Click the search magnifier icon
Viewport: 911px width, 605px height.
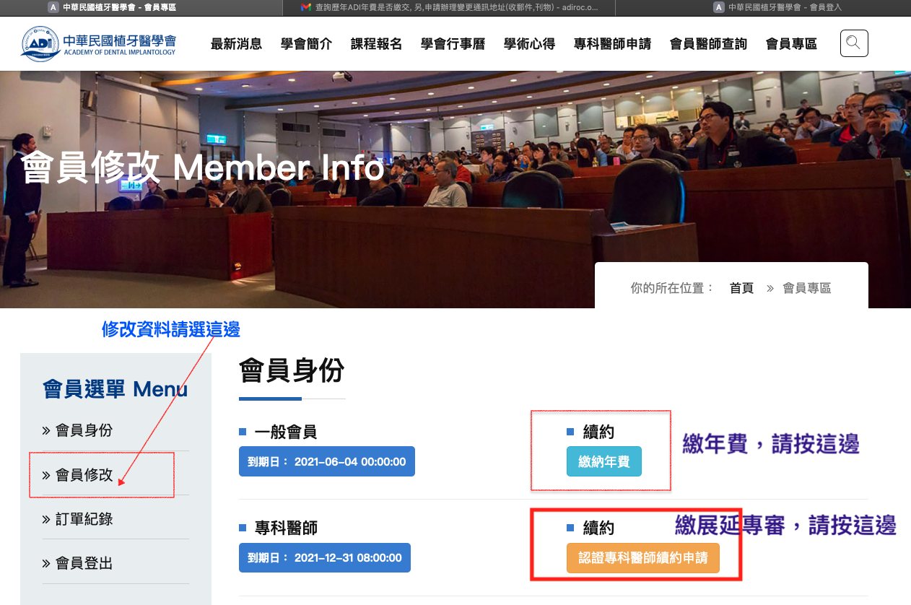pos(853,43)
